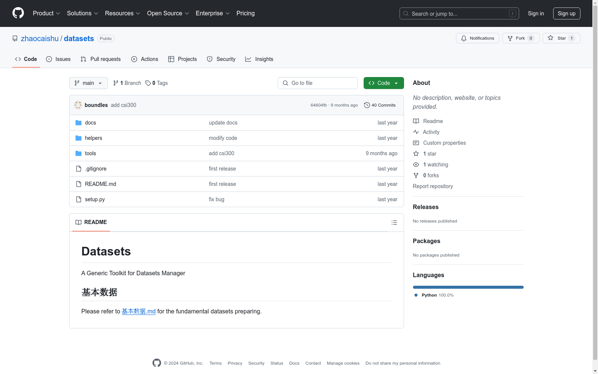Star the datasets repository
Image resolution: width=598 pixels, height=374 pixels.
(561, 38)
